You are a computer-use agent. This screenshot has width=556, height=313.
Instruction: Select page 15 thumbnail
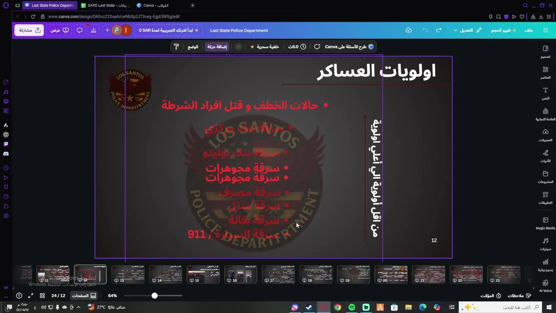coord(203,275)
